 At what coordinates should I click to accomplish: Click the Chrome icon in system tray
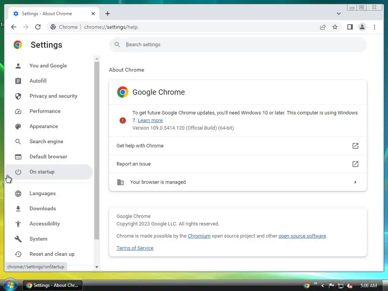(307, 285)
